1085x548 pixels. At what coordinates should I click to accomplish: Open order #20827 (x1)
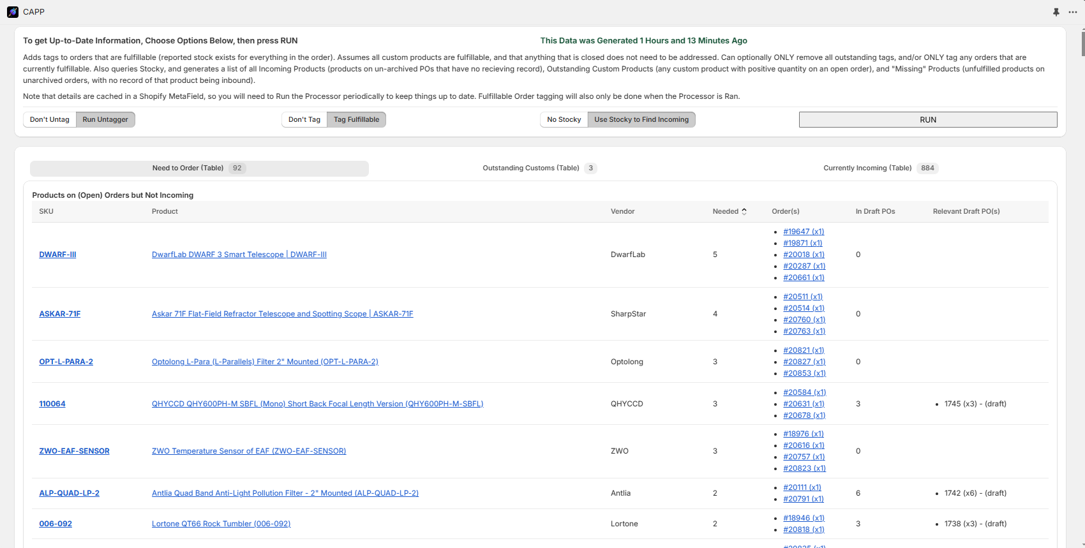804,362
